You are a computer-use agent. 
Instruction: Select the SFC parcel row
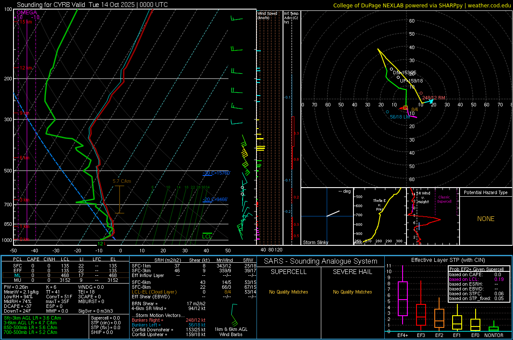pos(66,266)
